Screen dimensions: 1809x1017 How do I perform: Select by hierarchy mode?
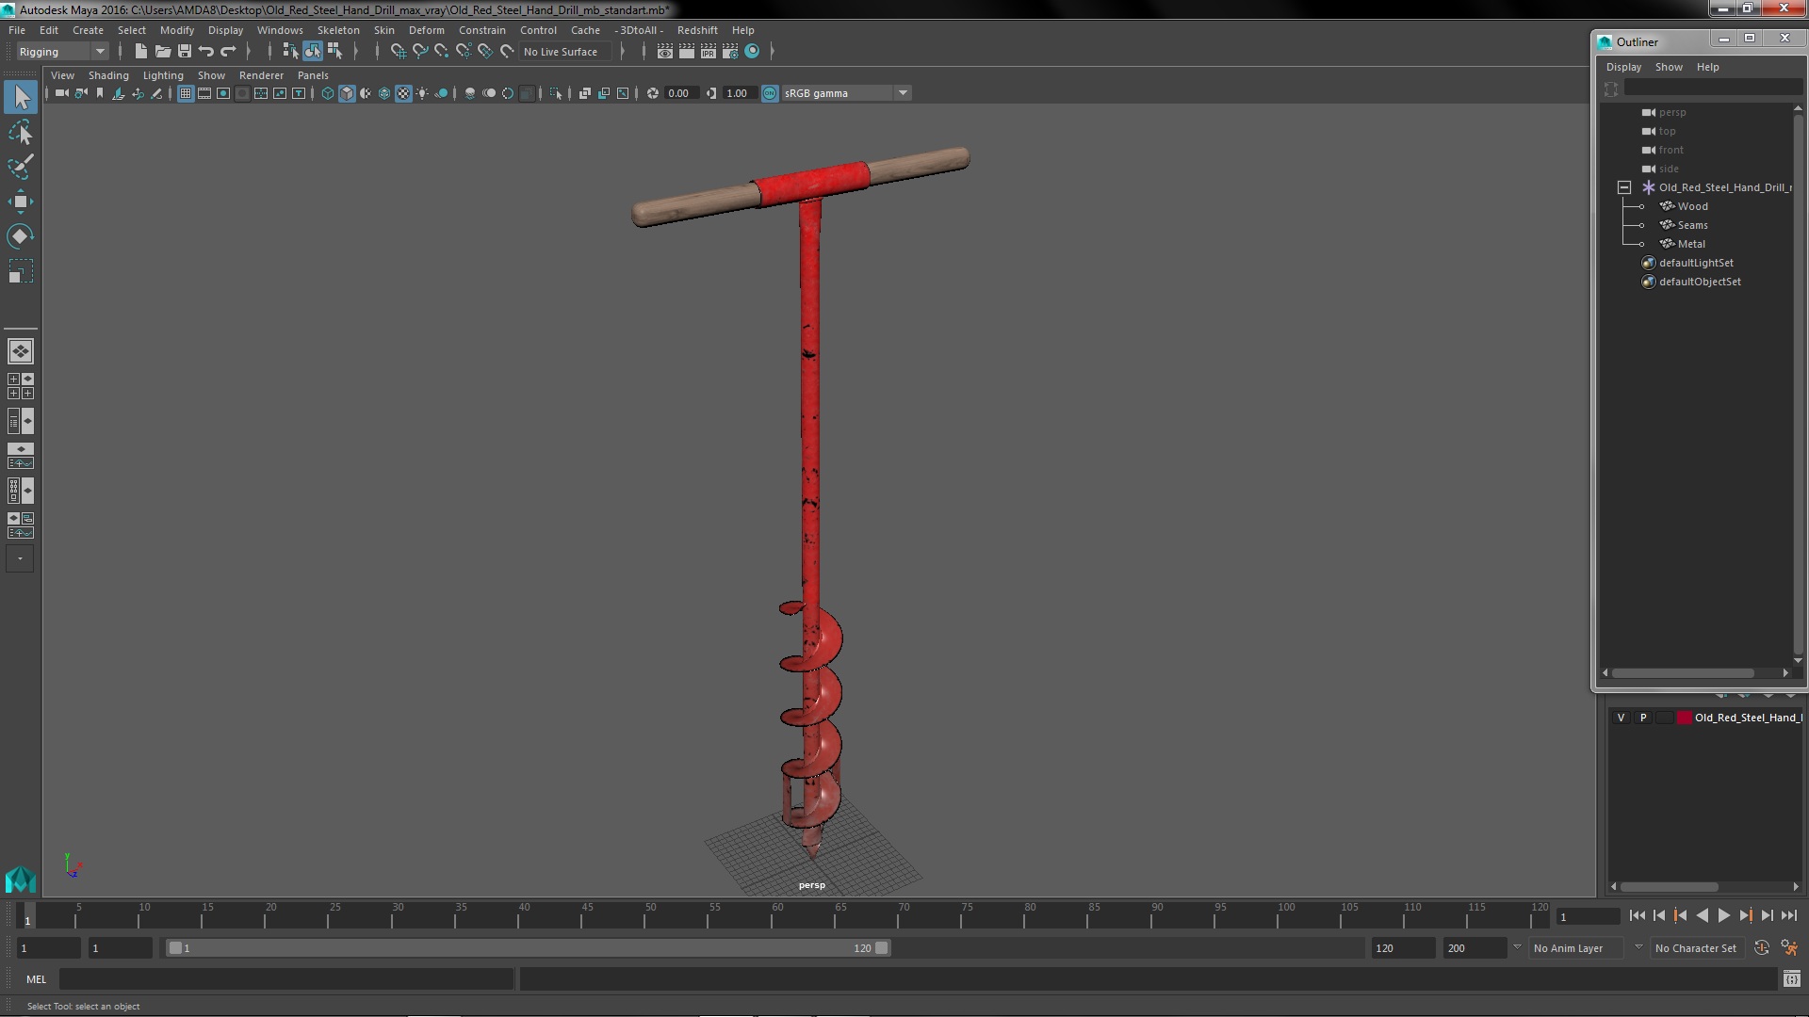point(290,51)
